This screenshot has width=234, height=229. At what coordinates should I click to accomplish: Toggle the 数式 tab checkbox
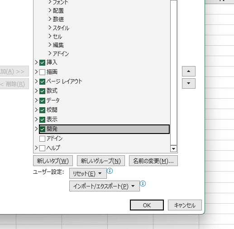pos(42,91)
